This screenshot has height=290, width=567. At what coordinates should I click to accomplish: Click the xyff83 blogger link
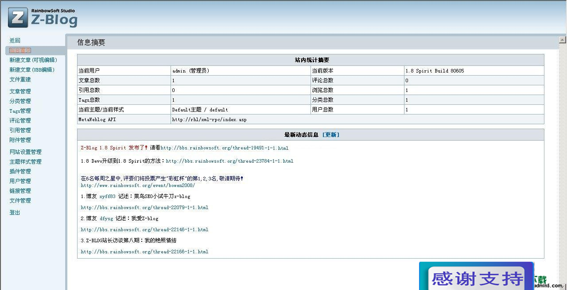(107, 196)
